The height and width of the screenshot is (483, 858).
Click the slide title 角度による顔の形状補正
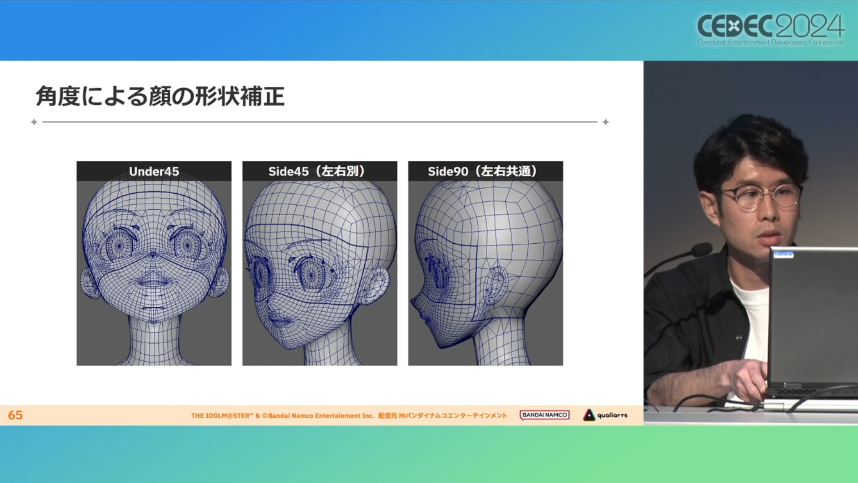(x=160, y=96)
